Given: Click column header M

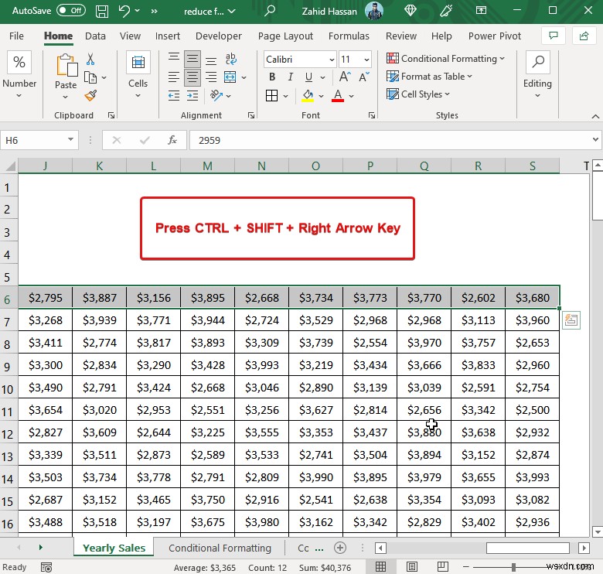Looking at the screenshot, I should [x=208, y=166].
